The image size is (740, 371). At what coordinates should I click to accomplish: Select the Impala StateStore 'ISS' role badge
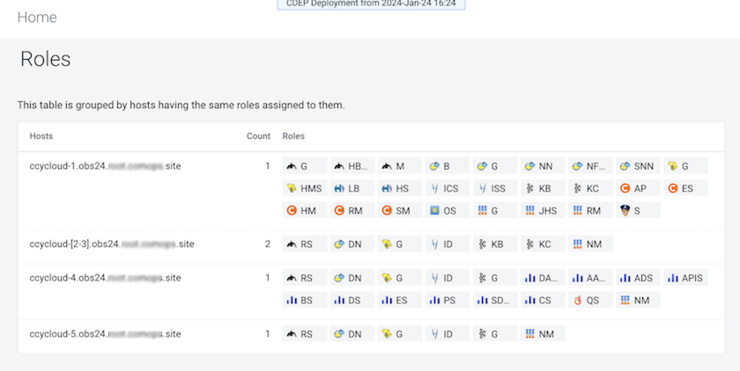pyautogui.click(x=494, y=188)
